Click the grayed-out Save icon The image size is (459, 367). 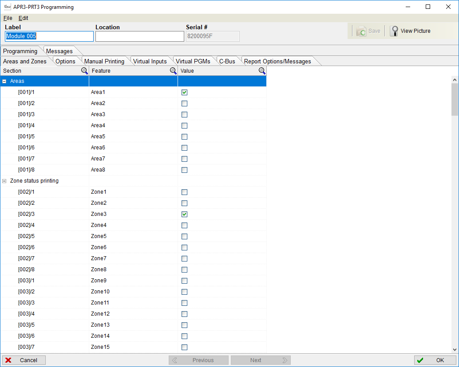(361, 31)
